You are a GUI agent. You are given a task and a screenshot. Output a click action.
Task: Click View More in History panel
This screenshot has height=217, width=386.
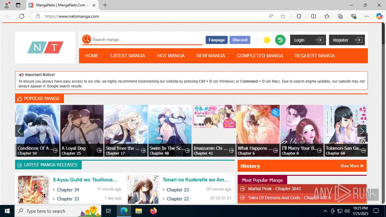click(x=352, y=166)
